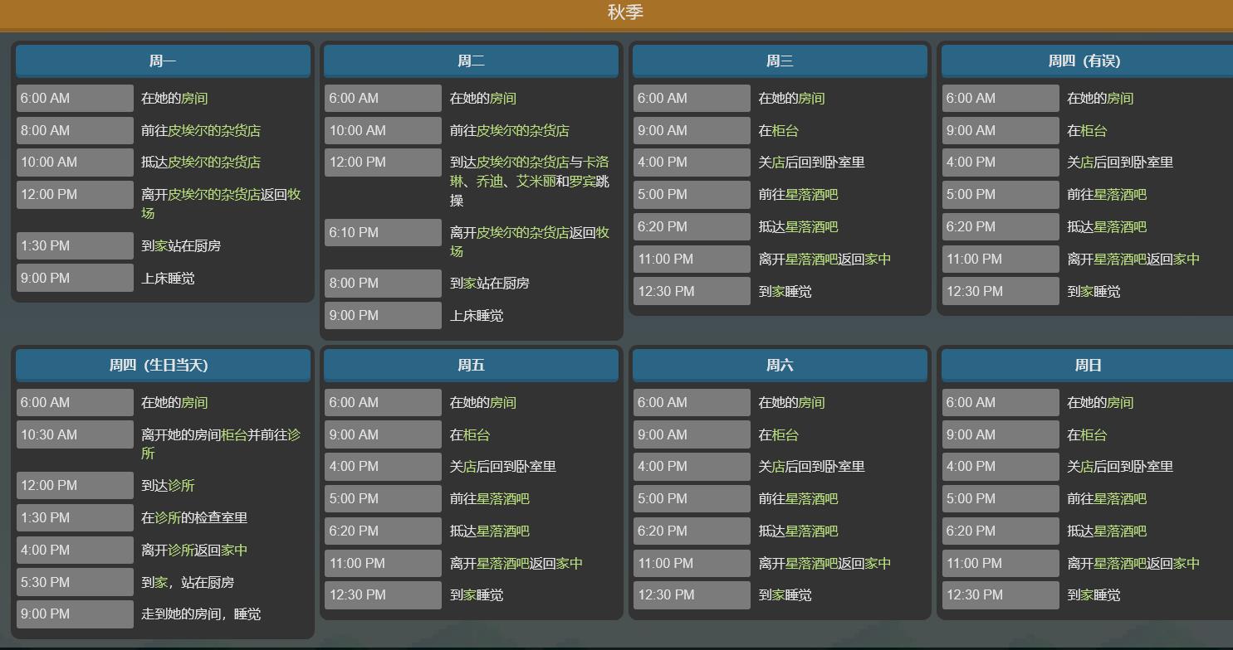Open 柜台 link in 周四 (有误) 9:00 AM row

[x=1094, y=130]
